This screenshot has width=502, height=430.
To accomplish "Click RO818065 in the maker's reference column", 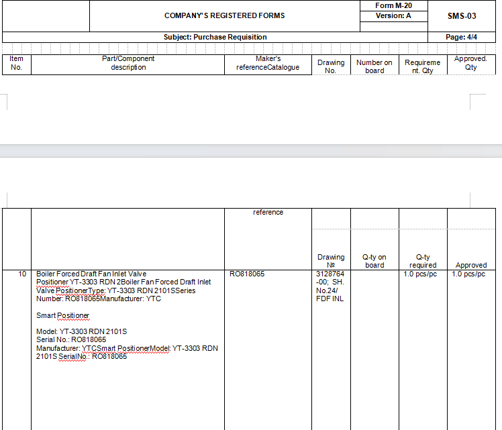I will point(247,274).
